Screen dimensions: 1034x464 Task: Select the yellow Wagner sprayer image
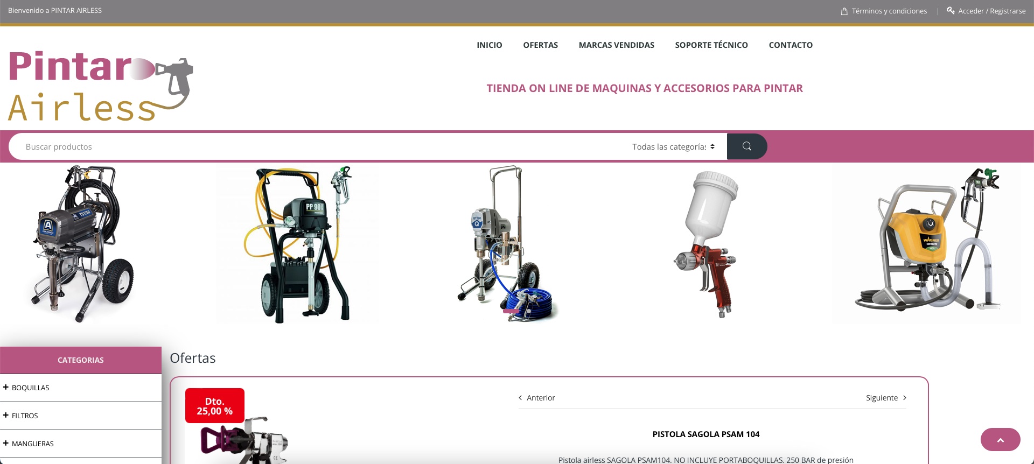(x=926, y=244)
